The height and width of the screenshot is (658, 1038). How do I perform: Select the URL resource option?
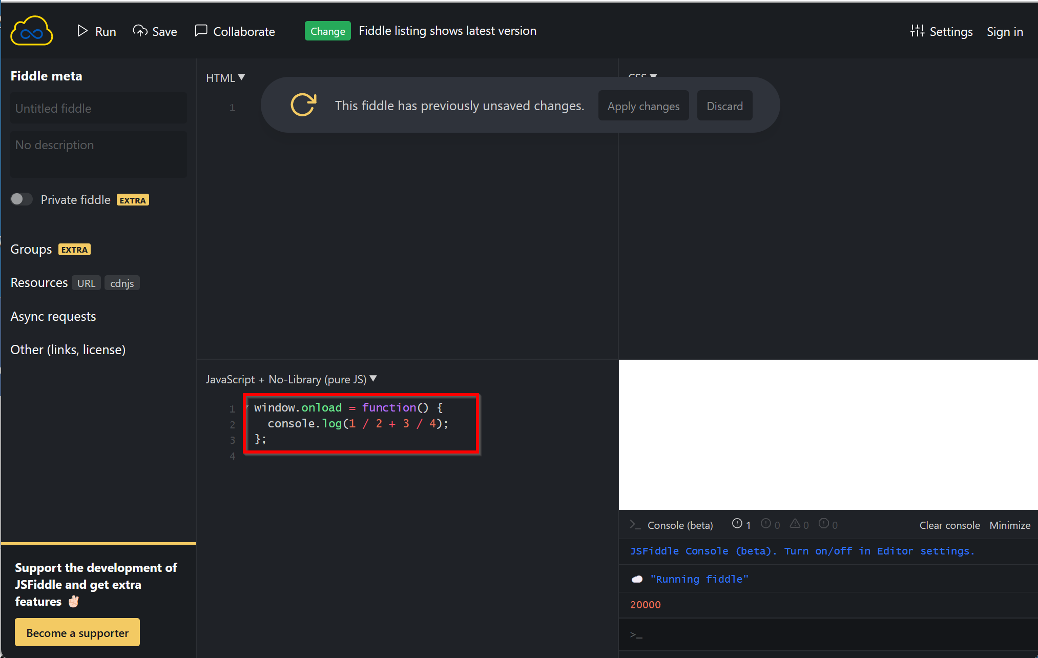tap(86, 283)
